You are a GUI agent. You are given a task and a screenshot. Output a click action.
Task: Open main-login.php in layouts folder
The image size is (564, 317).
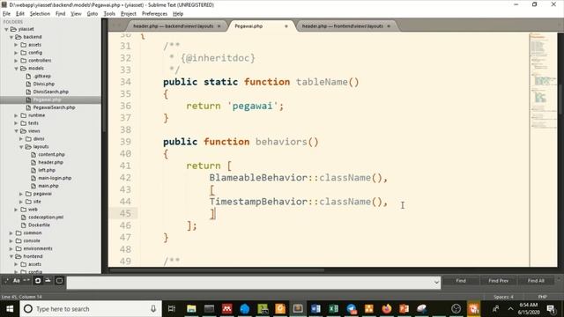tap(55, 178)
